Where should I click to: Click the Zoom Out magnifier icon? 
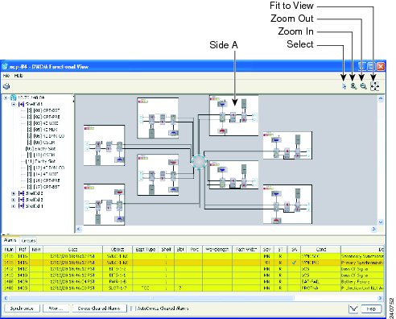point(363,86)
